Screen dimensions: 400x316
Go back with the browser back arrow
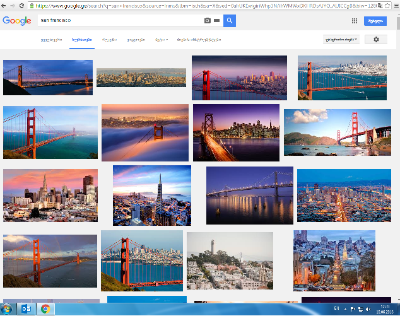click(x=4, y=5)
